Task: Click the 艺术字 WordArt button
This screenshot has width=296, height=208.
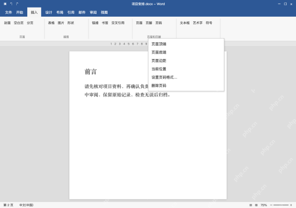Action: pos(198,23)
